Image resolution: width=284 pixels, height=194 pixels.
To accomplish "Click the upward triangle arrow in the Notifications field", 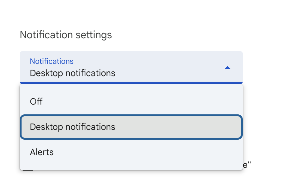I will [x=227, y=68].
